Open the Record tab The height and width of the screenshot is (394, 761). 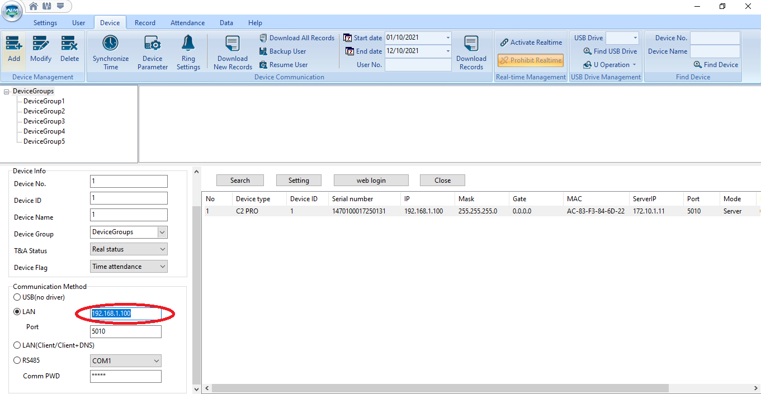click(145, 23)
